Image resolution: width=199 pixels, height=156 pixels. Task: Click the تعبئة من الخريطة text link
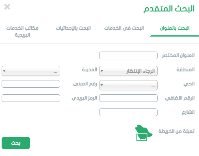click(x=177, y=131)
